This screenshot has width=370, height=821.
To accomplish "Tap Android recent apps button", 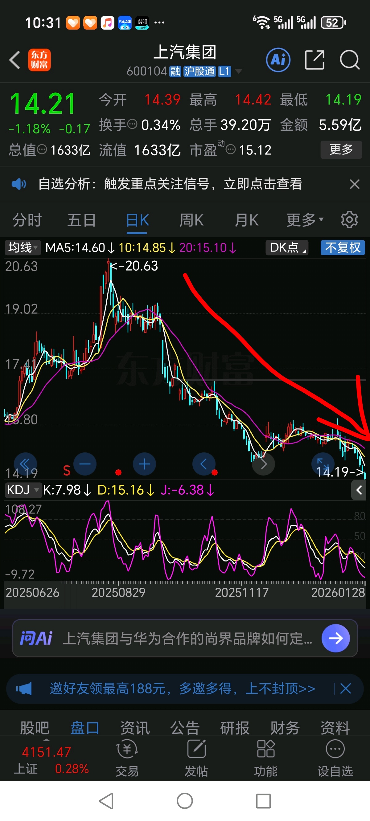I will point(263,801).
